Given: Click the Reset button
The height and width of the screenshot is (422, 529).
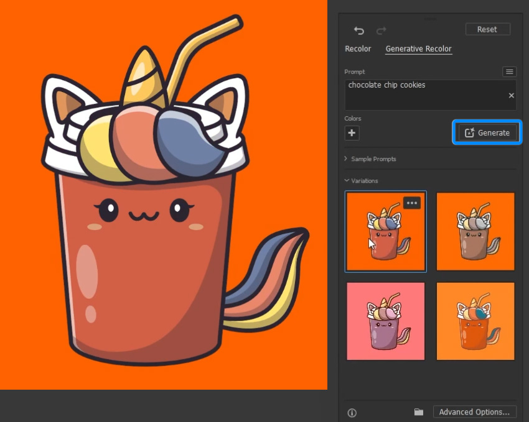Looking at the screenshot, I should [487, 29].
